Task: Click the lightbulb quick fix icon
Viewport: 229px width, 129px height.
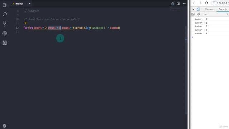Action: (25, 23)
